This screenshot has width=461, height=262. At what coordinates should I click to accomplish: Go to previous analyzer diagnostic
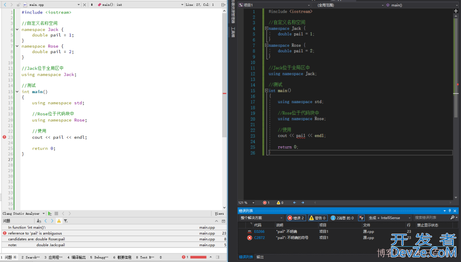(x=63, y=213)
